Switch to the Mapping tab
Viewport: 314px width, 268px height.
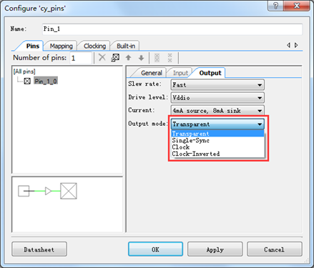(61, 46)
